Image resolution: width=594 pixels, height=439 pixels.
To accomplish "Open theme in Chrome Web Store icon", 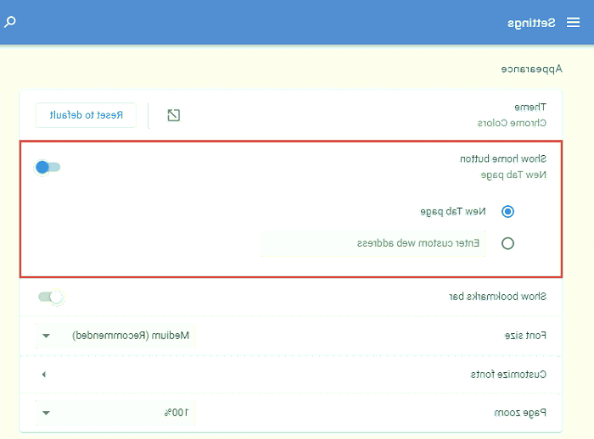I will [x=174, y=115].
